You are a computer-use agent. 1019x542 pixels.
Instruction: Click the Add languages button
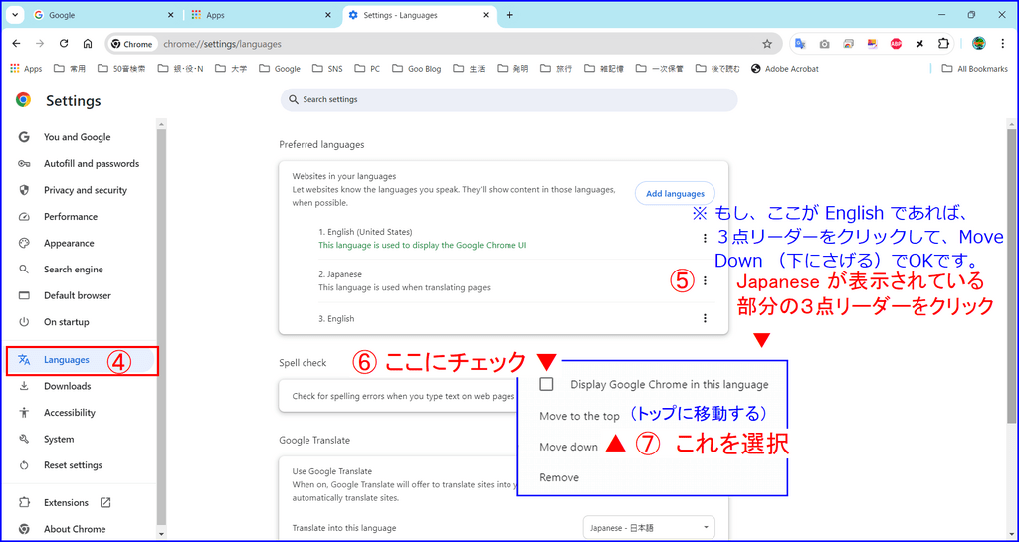click(675, 194)
